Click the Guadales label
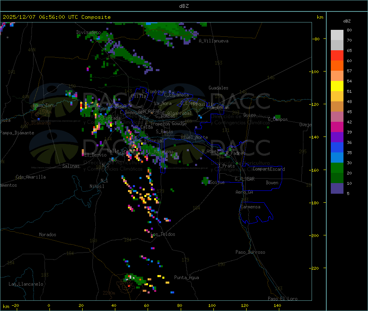Viewport: 368px width, 311px height. coord(218,88)
